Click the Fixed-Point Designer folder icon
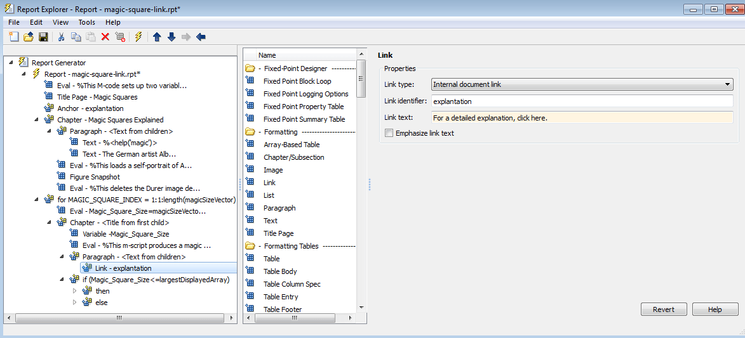The width and height of the screenshot is (745, 338). 250,68
